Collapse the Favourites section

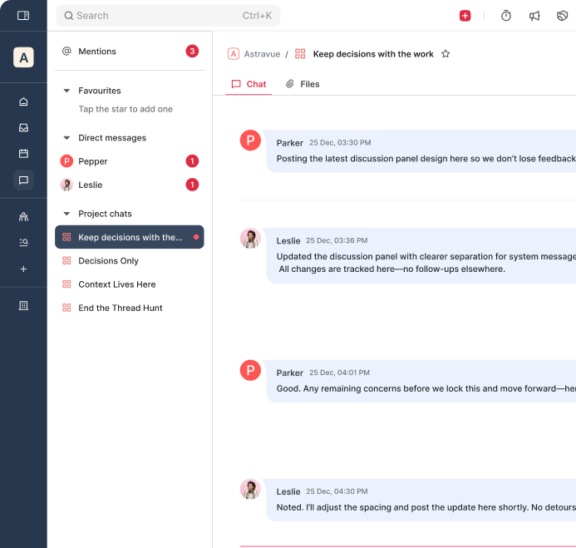[x=66, y=91]
